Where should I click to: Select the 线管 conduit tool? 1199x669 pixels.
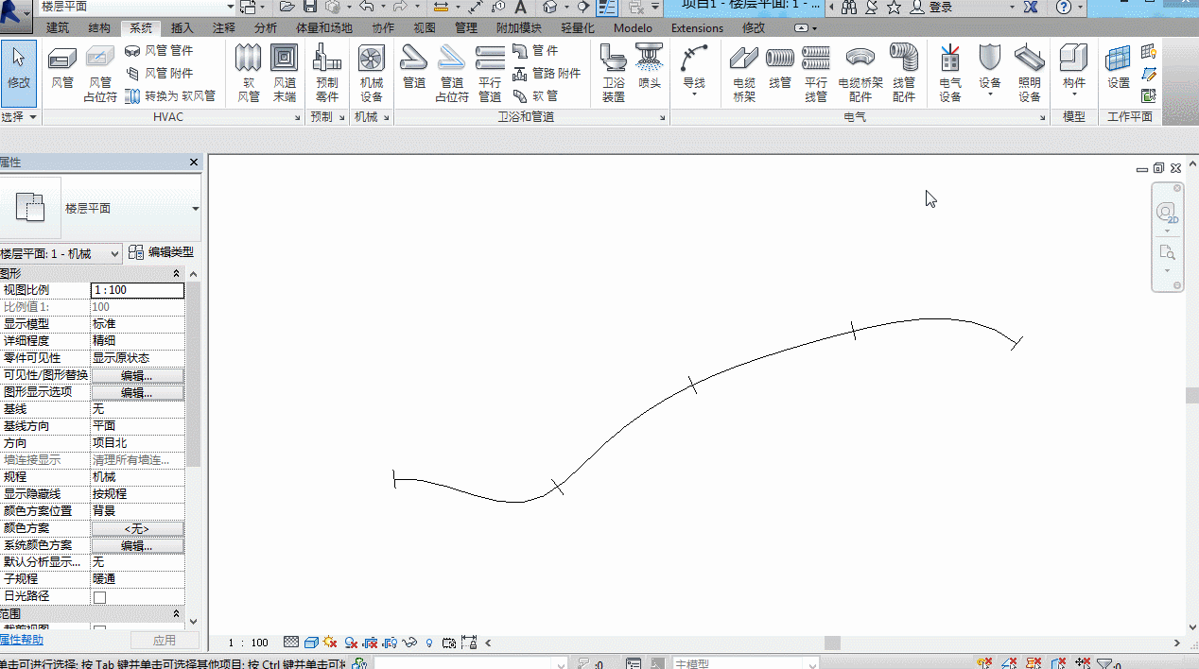tap(780, 68)
